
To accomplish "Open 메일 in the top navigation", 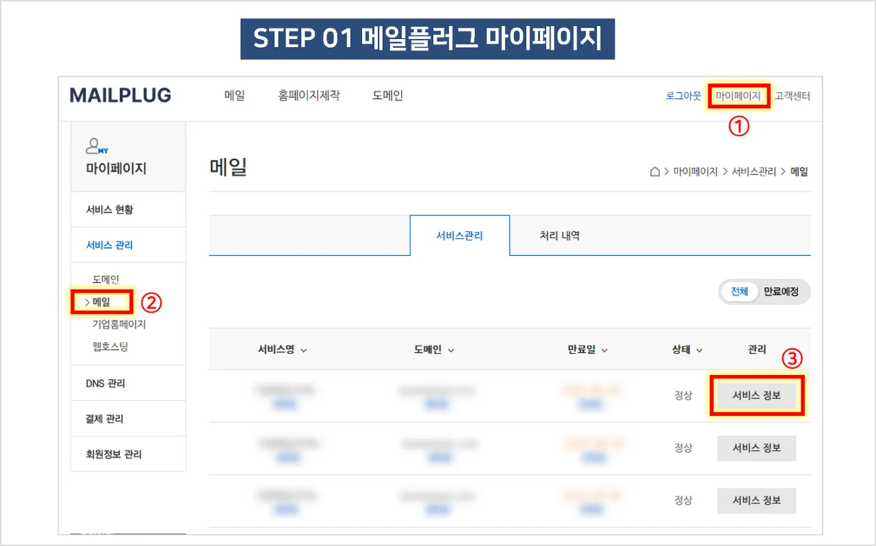I will (x=234, y=96).
